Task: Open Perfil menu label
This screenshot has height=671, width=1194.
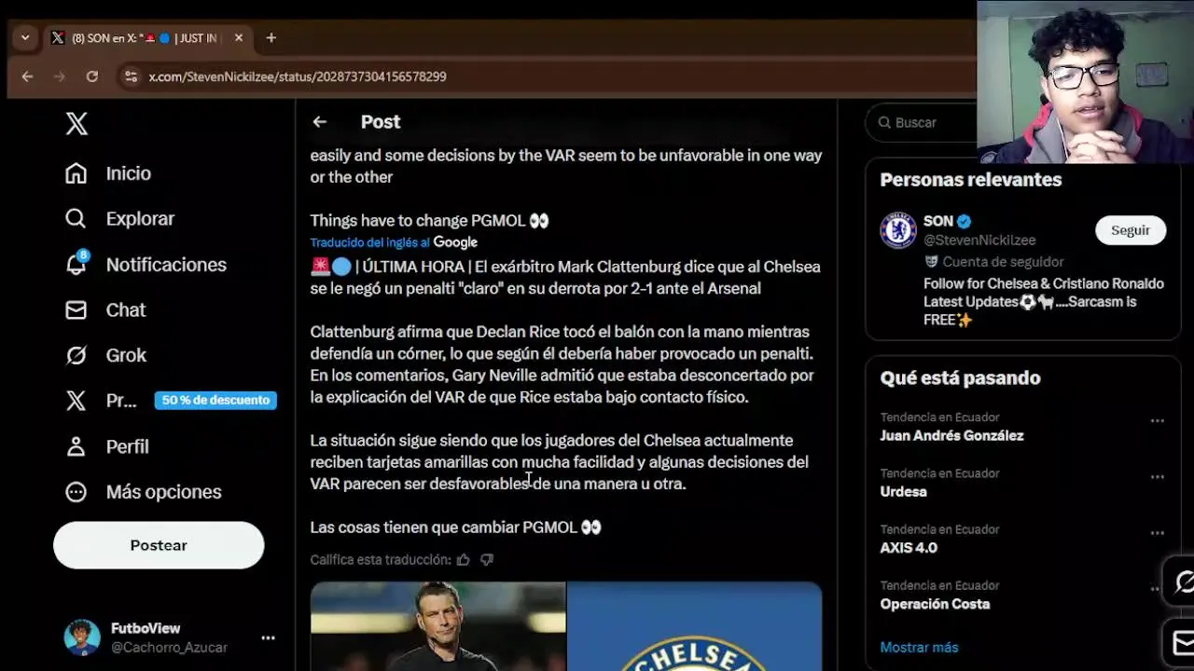Action: [x=128, y=446]
